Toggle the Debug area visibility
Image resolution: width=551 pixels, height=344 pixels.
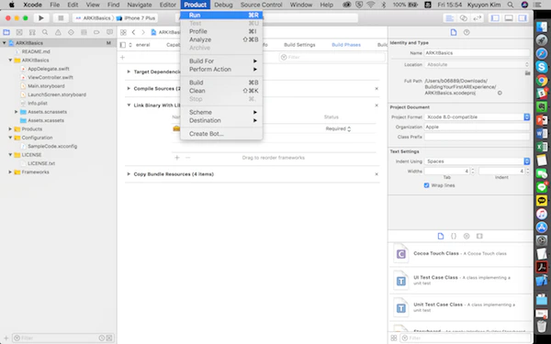point(509,18)
